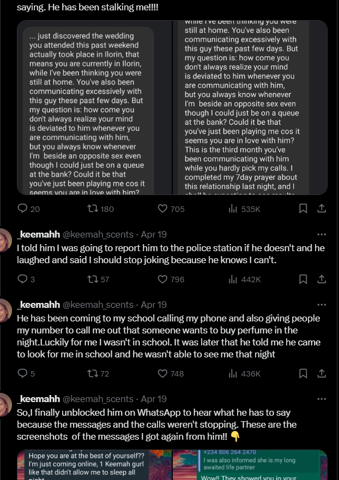Bookmark the tweet with 436K views
Screen dimensions: 339x480
point(304,374)
